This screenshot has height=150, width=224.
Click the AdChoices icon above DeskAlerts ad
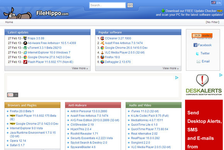221,75
